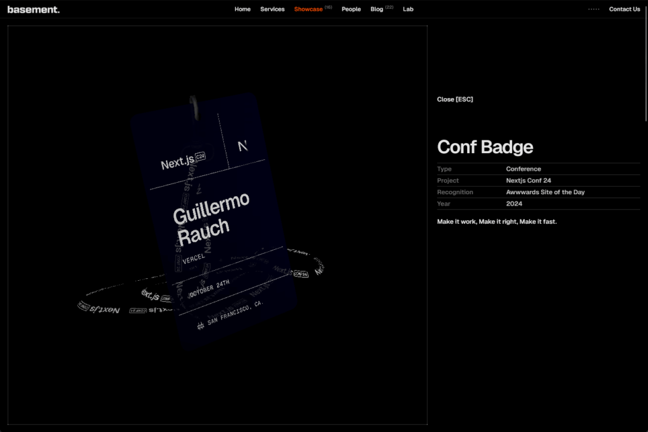Click the 'Make it work' description text

point(497,222)
